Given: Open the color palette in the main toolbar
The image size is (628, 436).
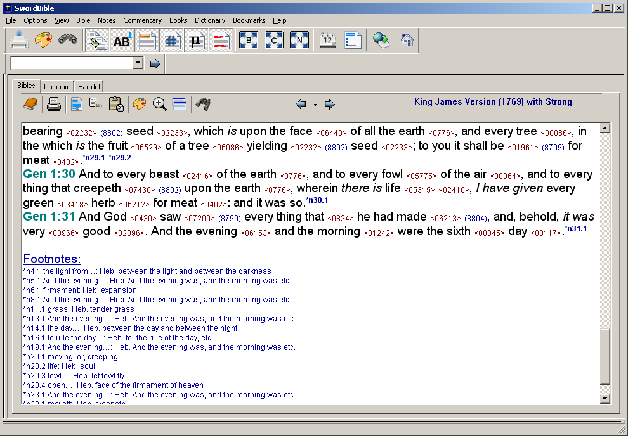Looking at the screenshot, I should click(43, 41).
